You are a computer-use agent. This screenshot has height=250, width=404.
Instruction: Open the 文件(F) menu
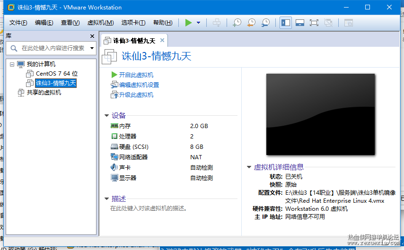tap(18, 23)
